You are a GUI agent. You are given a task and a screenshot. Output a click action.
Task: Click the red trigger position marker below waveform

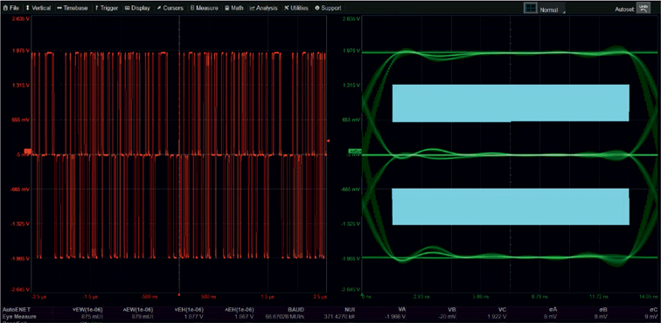point(179,294)
